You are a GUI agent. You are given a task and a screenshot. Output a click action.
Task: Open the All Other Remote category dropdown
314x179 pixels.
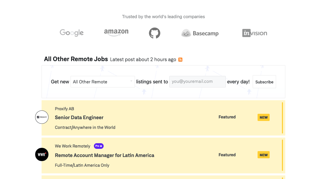coord(103,82)
